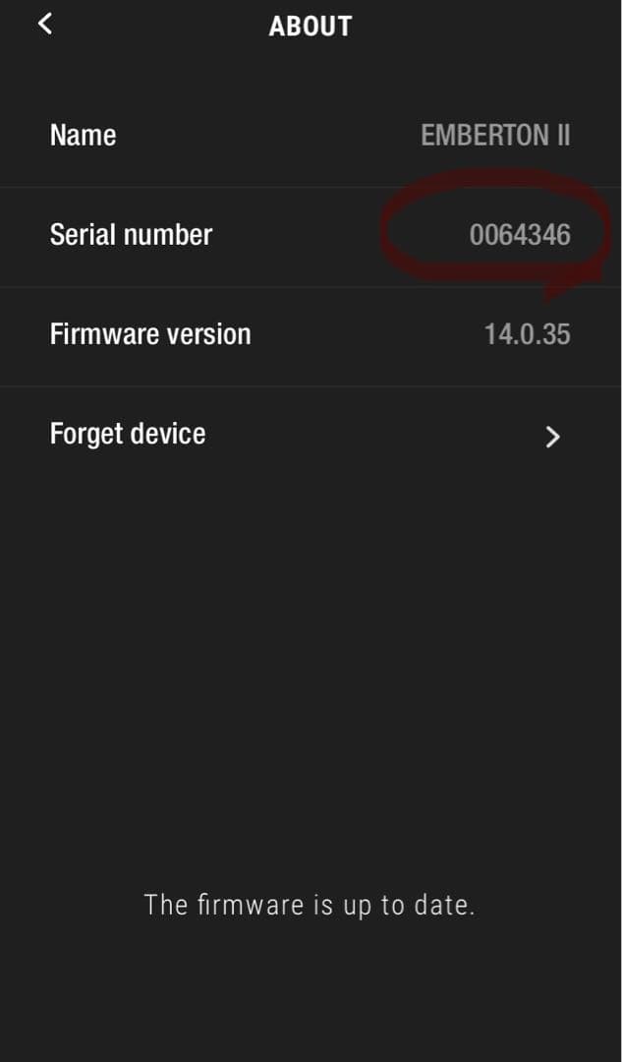Click the firmware version value 14.0.35
Viewport: 622px width, 1062px height.
tap(527, 334)
